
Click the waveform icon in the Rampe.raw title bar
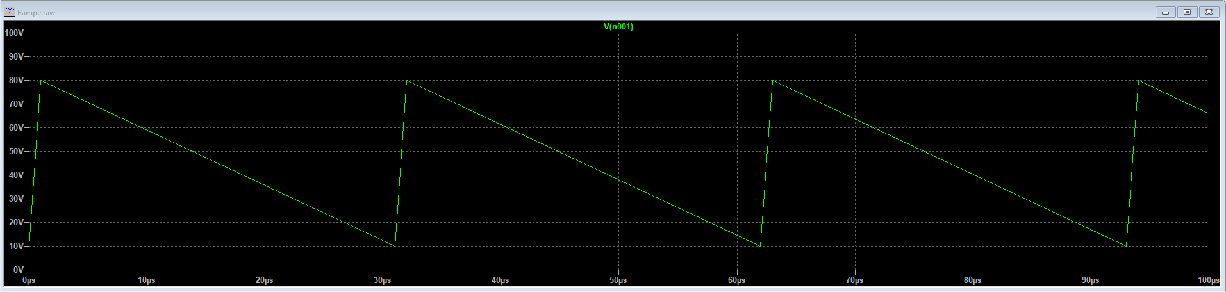pyautogui.click(x=10, y=12)
